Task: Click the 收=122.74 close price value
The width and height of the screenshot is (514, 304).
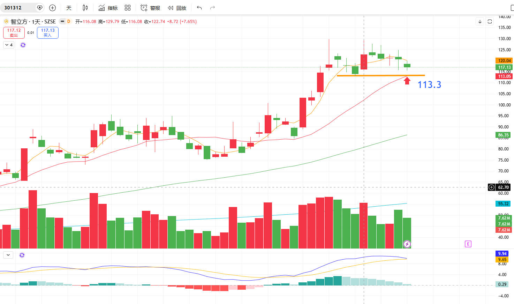Action: [155, 22]
